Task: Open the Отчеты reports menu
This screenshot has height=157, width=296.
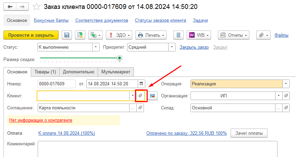Action: pos(234,35)
